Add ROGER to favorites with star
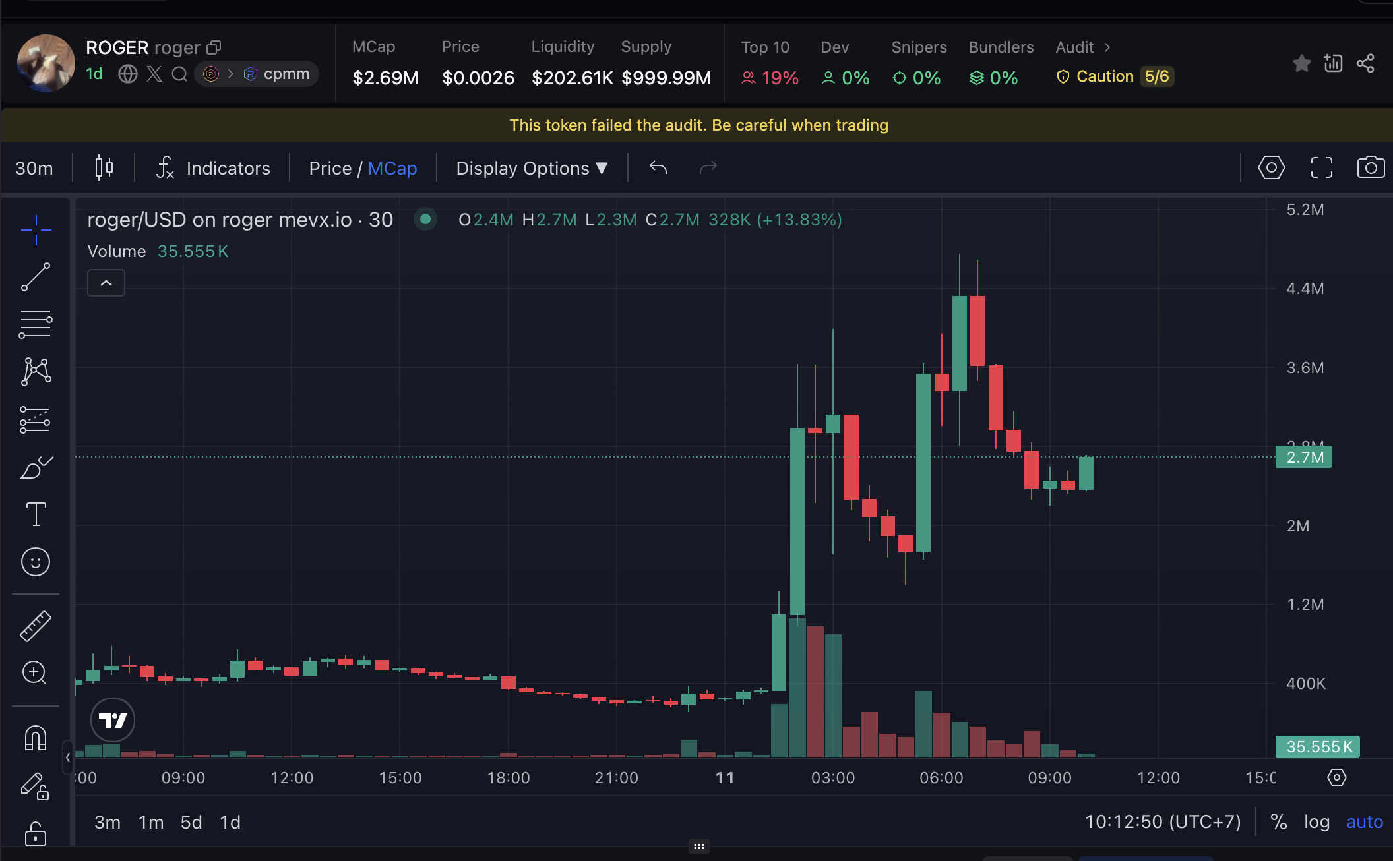The height and width of the screenshot is (861, 1393). (1301, 63)
